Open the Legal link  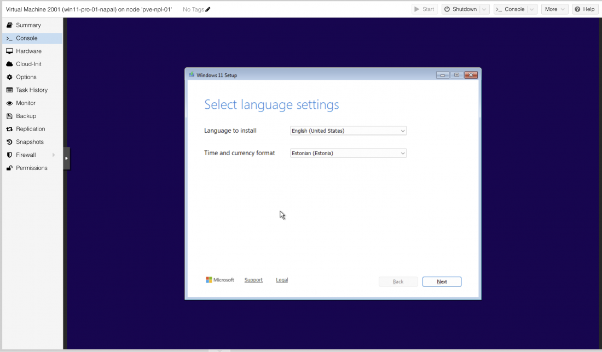click(x=282, y=280)
